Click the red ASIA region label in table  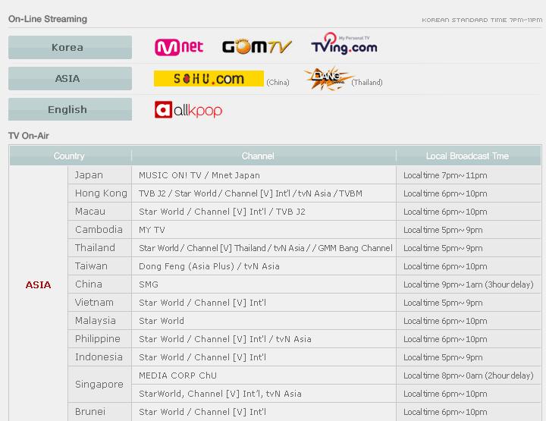point(39,285)
